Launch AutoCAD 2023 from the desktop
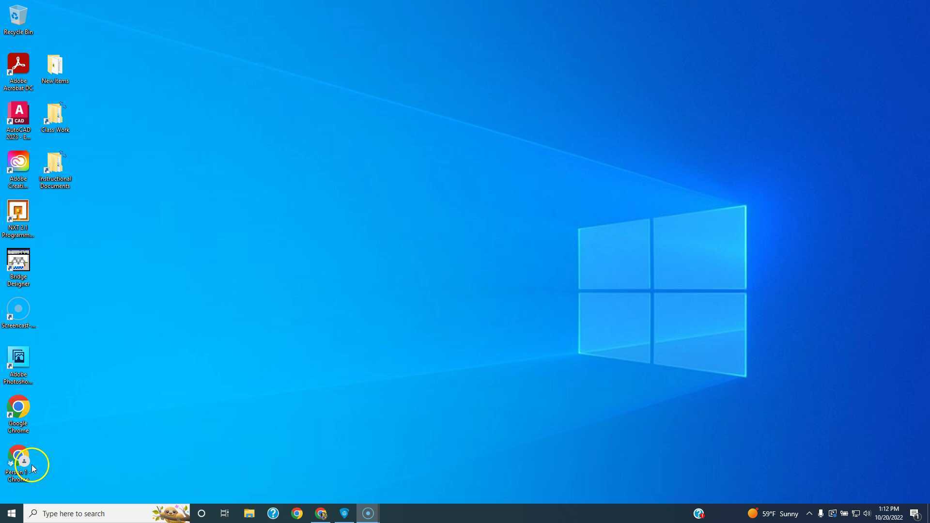The image size is (930, 523). click(x=18, y=114)
